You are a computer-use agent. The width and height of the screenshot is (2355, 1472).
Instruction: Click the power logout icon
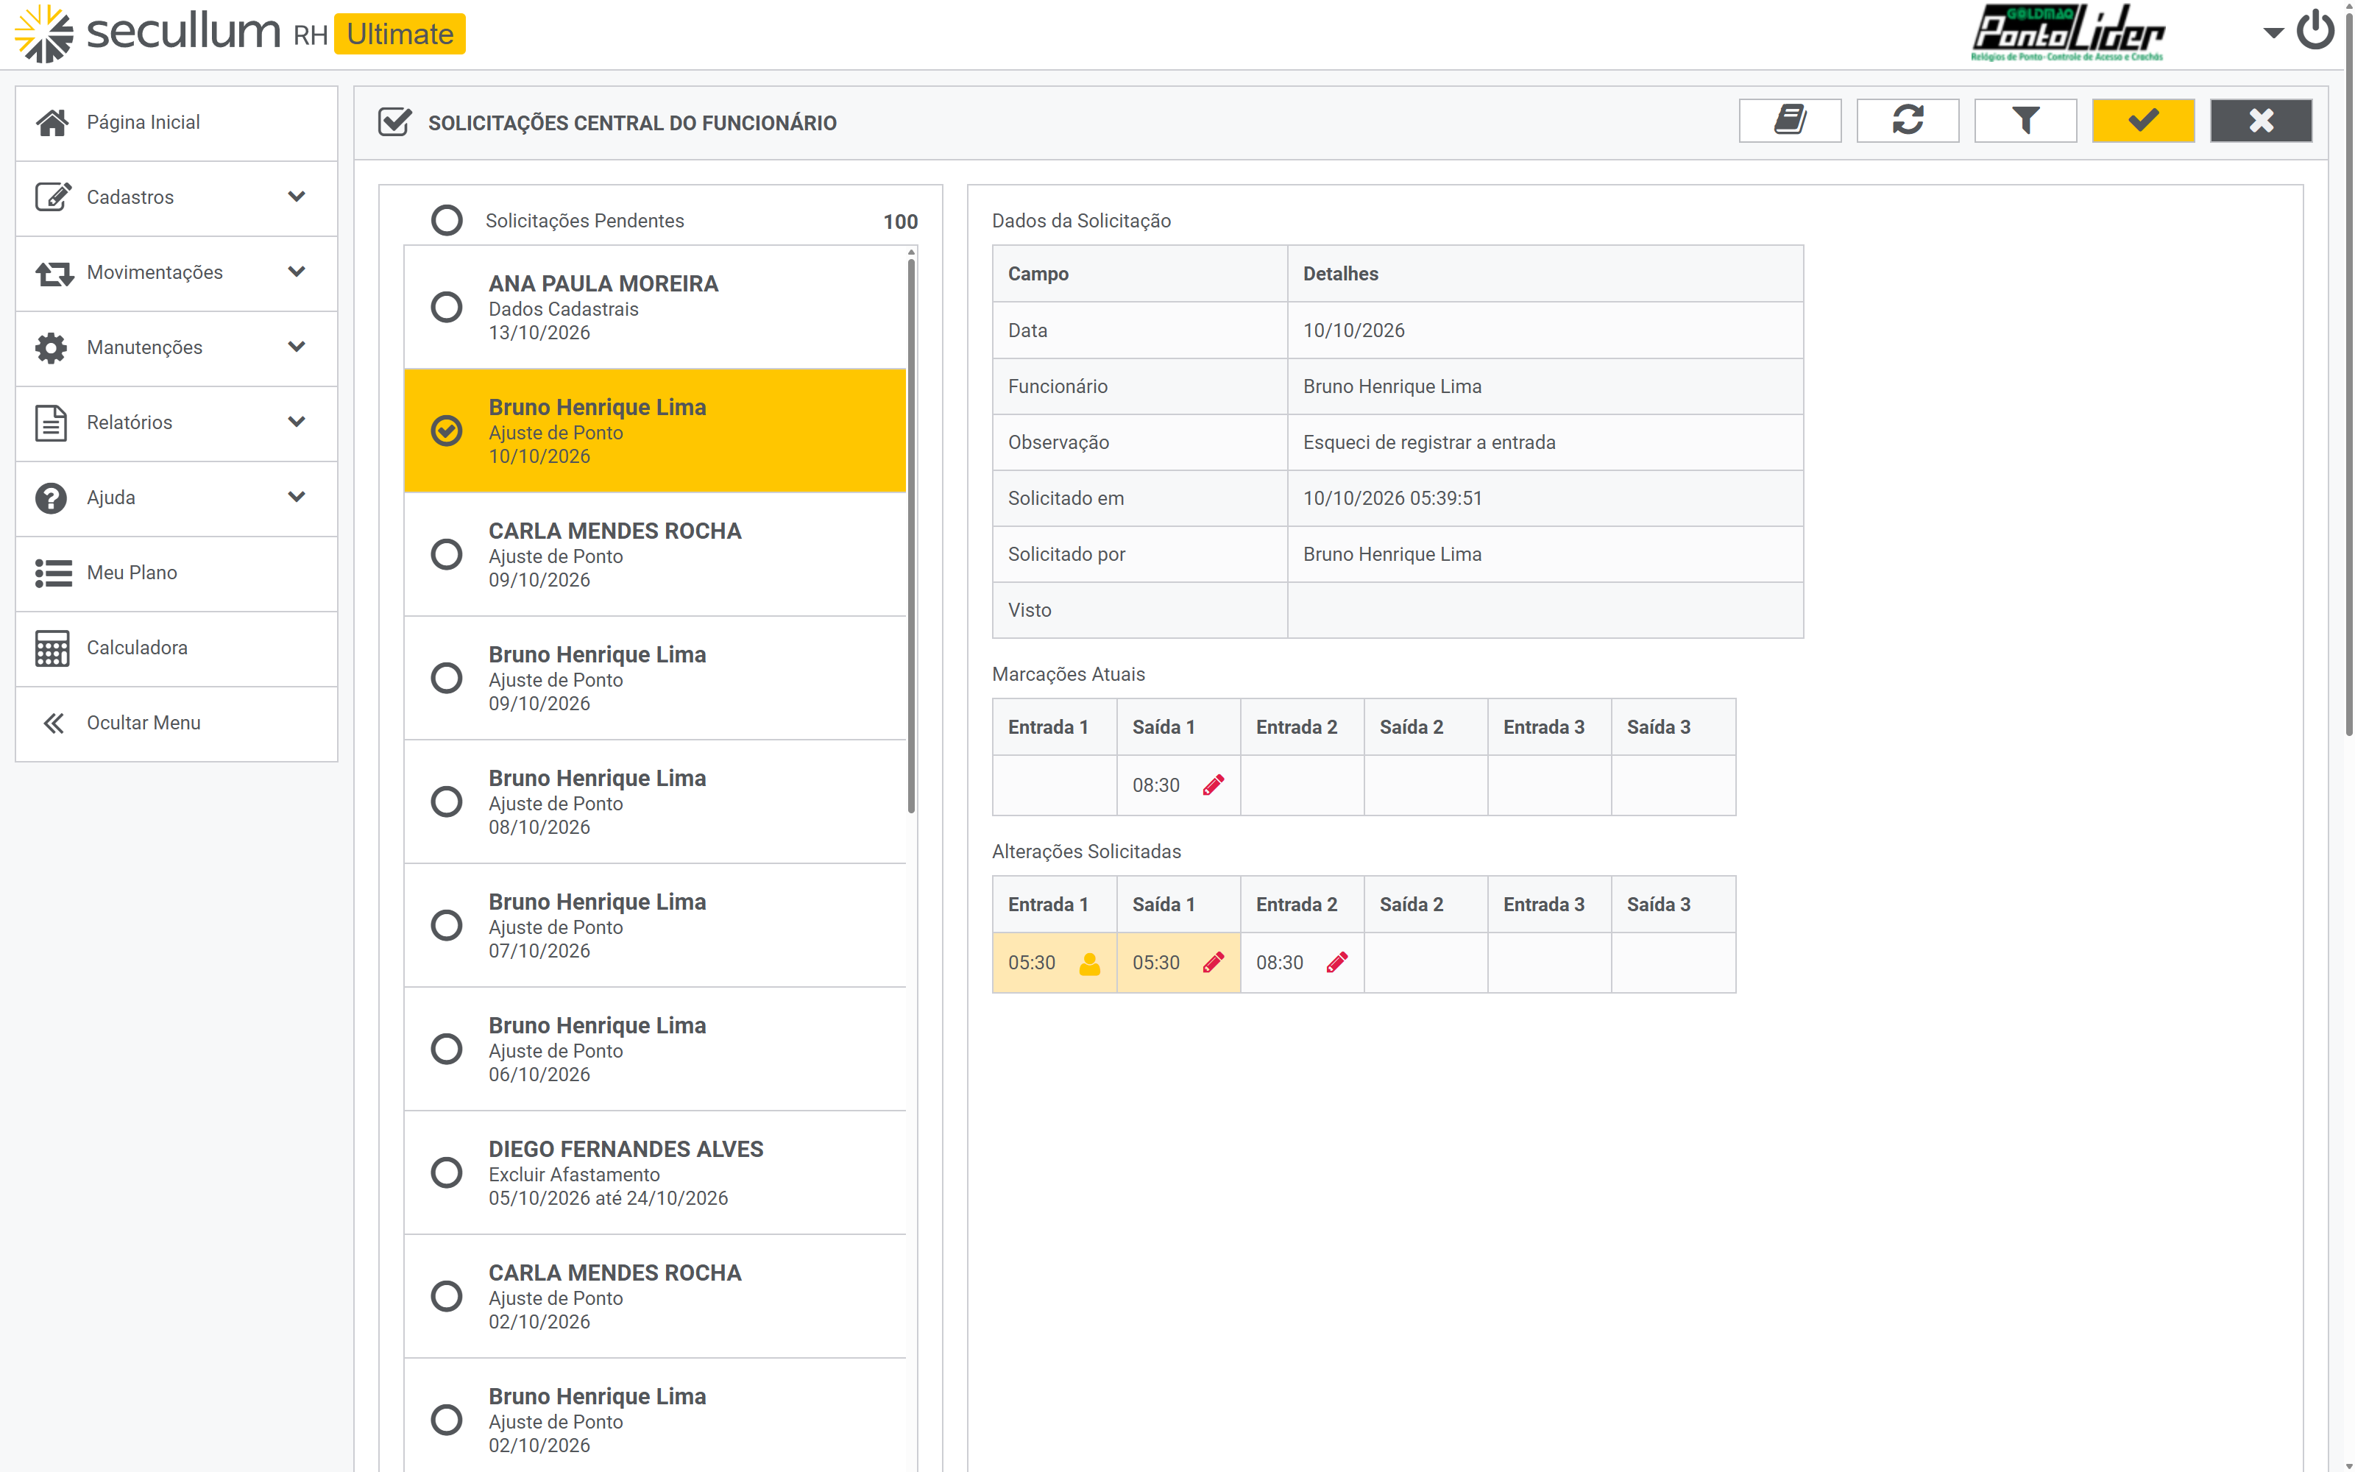(x=2315, y=30)
